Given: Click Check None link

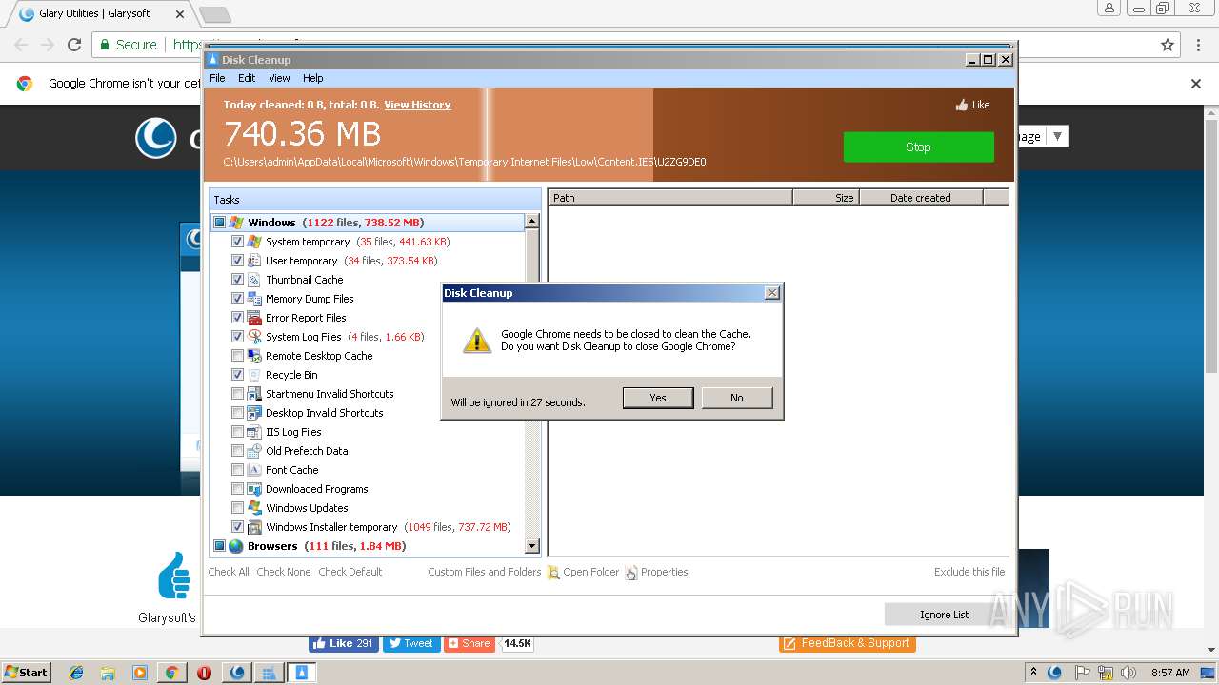Looking at the screenshot, I should pyautogui.click(x=284, y=572).
